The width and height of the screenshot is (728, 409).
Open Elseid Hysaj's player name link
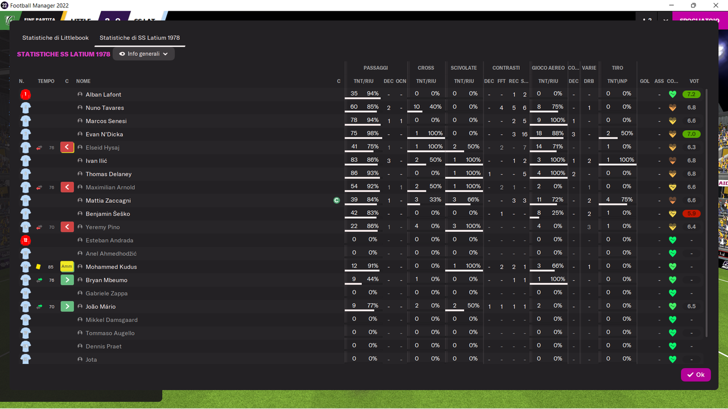[102, 148]
